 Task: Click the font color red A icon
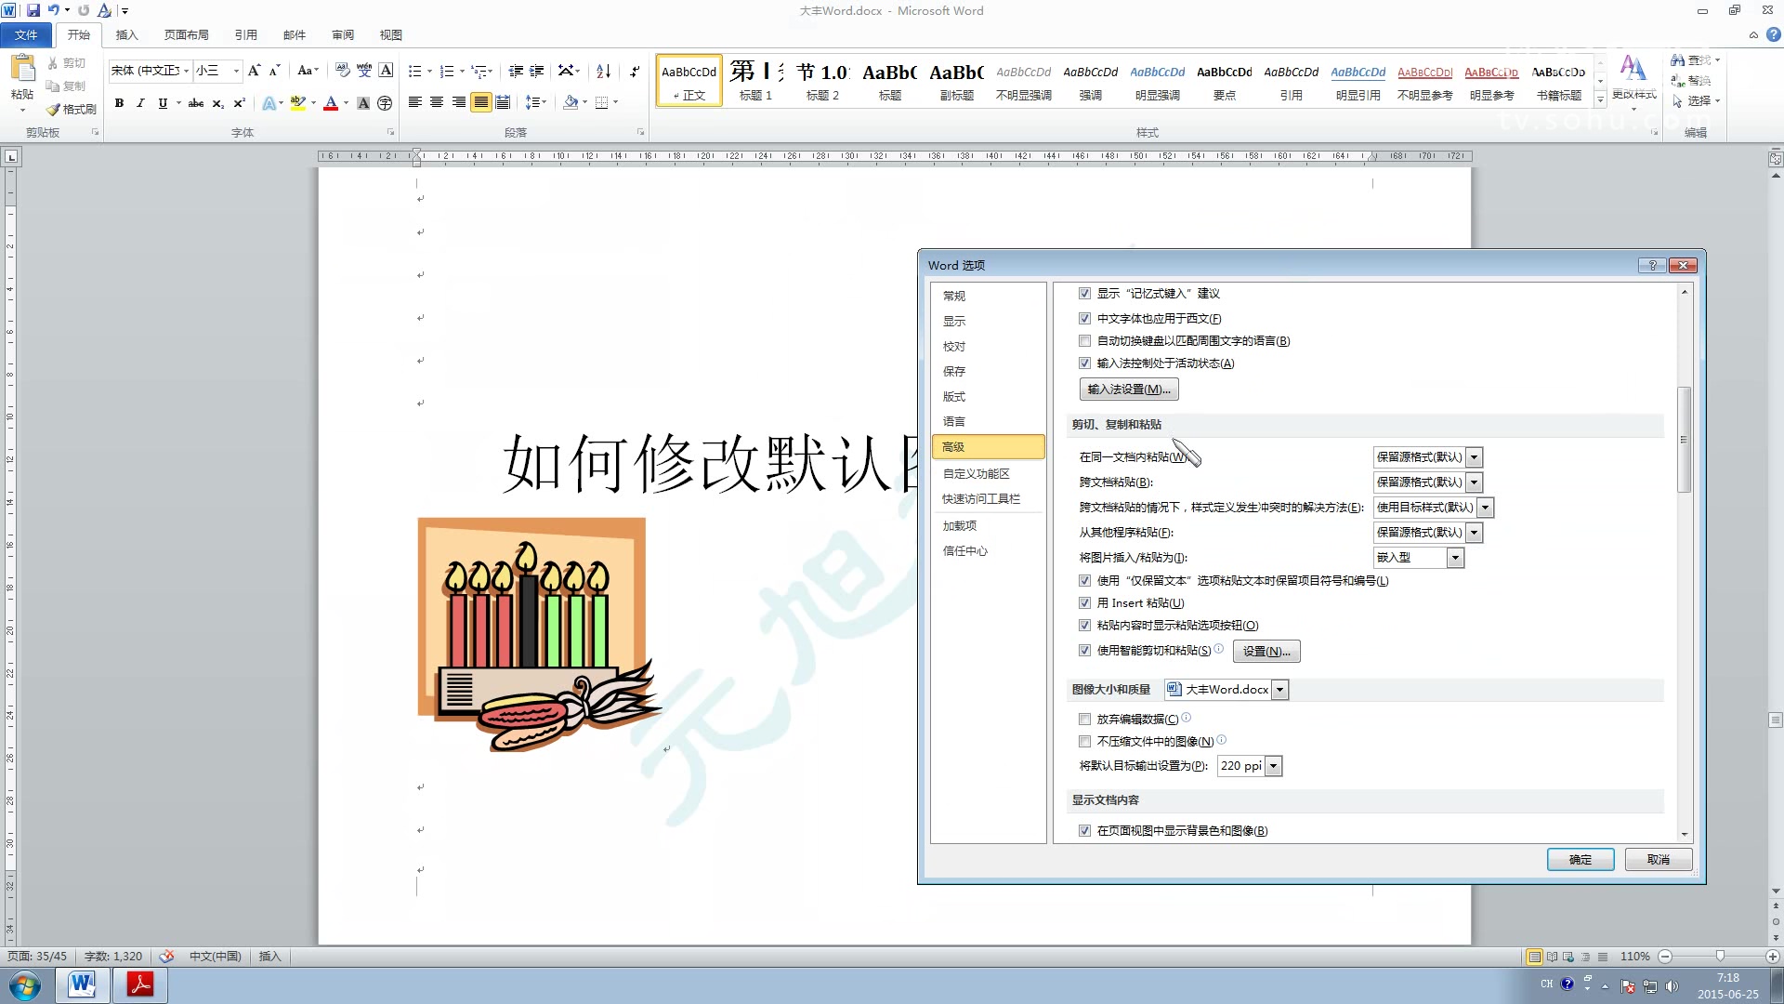tap(331, 103)
